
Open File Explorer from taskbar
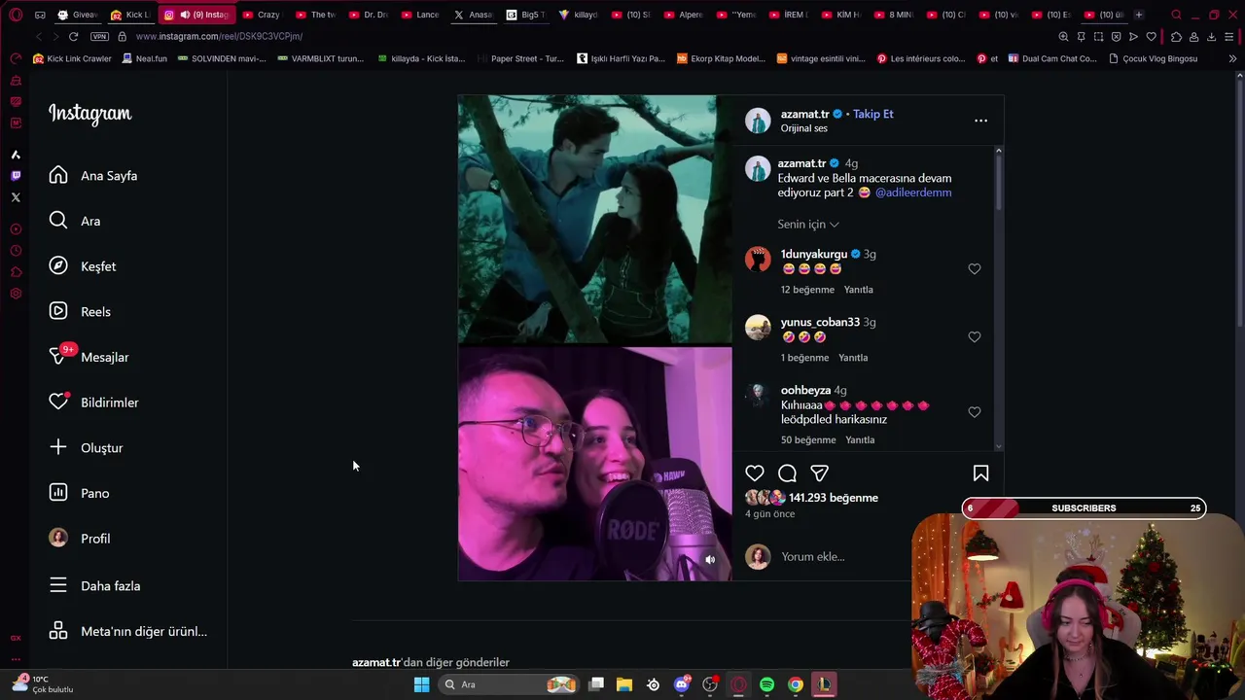point(624,684)
